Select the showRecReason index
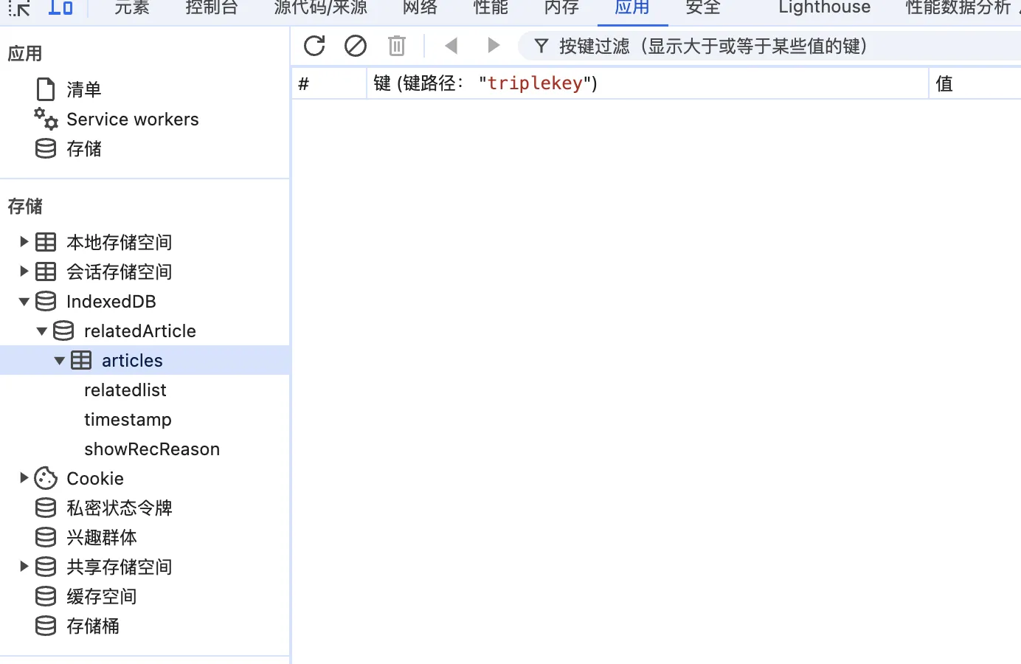1021x664 pixels. [152, 449]
